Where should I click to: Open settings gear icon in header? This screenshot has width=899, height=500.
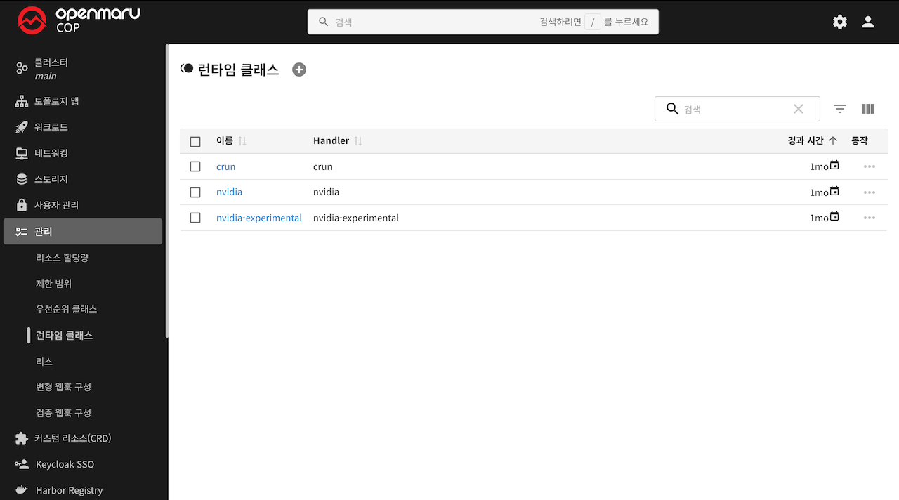pos(840,22)
